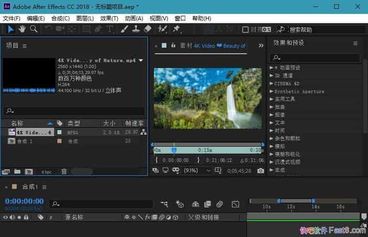The width and height of the screenshot is (368, 237).
Task: Select the Clone Stamp tool
Action: pos(136,29)
